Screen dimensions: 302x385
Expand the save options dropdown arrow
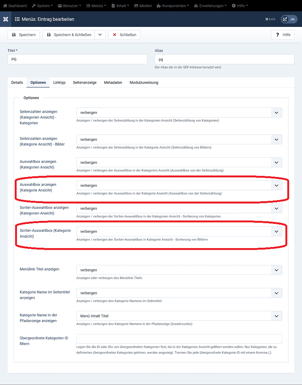(100, 35)
